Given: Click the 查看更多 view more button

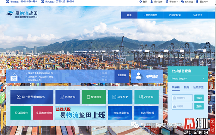Looking at the screenshot, I should (122, 75).
